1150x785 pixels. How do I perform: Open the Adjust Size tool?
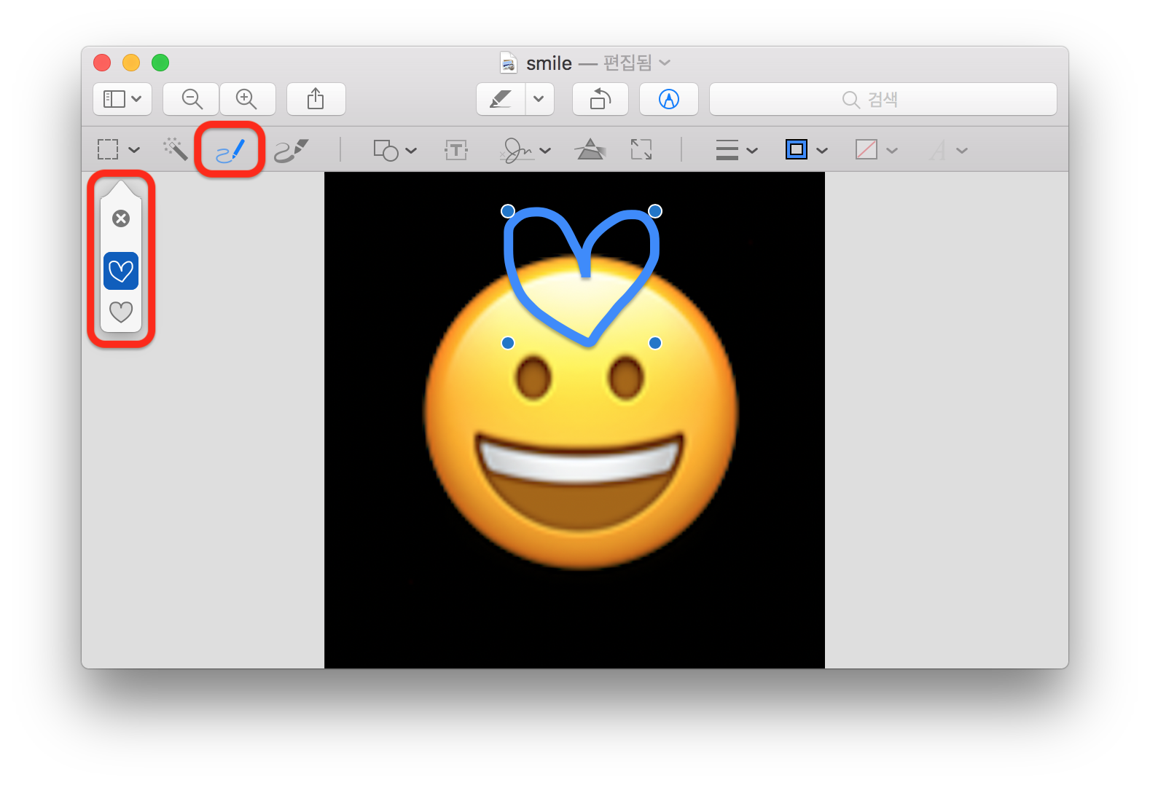(641, 150)
